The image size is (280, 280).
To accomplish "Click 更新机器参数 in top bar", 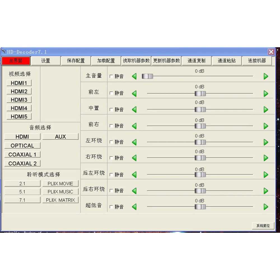I will pos(166,61).
